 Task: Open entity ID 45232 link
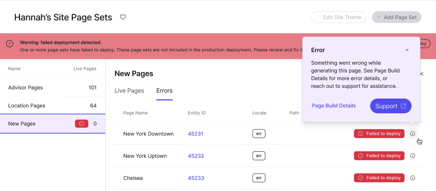tap(196, 156)
